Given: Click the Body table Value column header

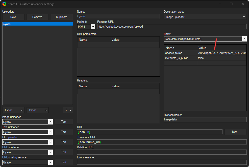Looking at the screenshot, I should point(222,48).
